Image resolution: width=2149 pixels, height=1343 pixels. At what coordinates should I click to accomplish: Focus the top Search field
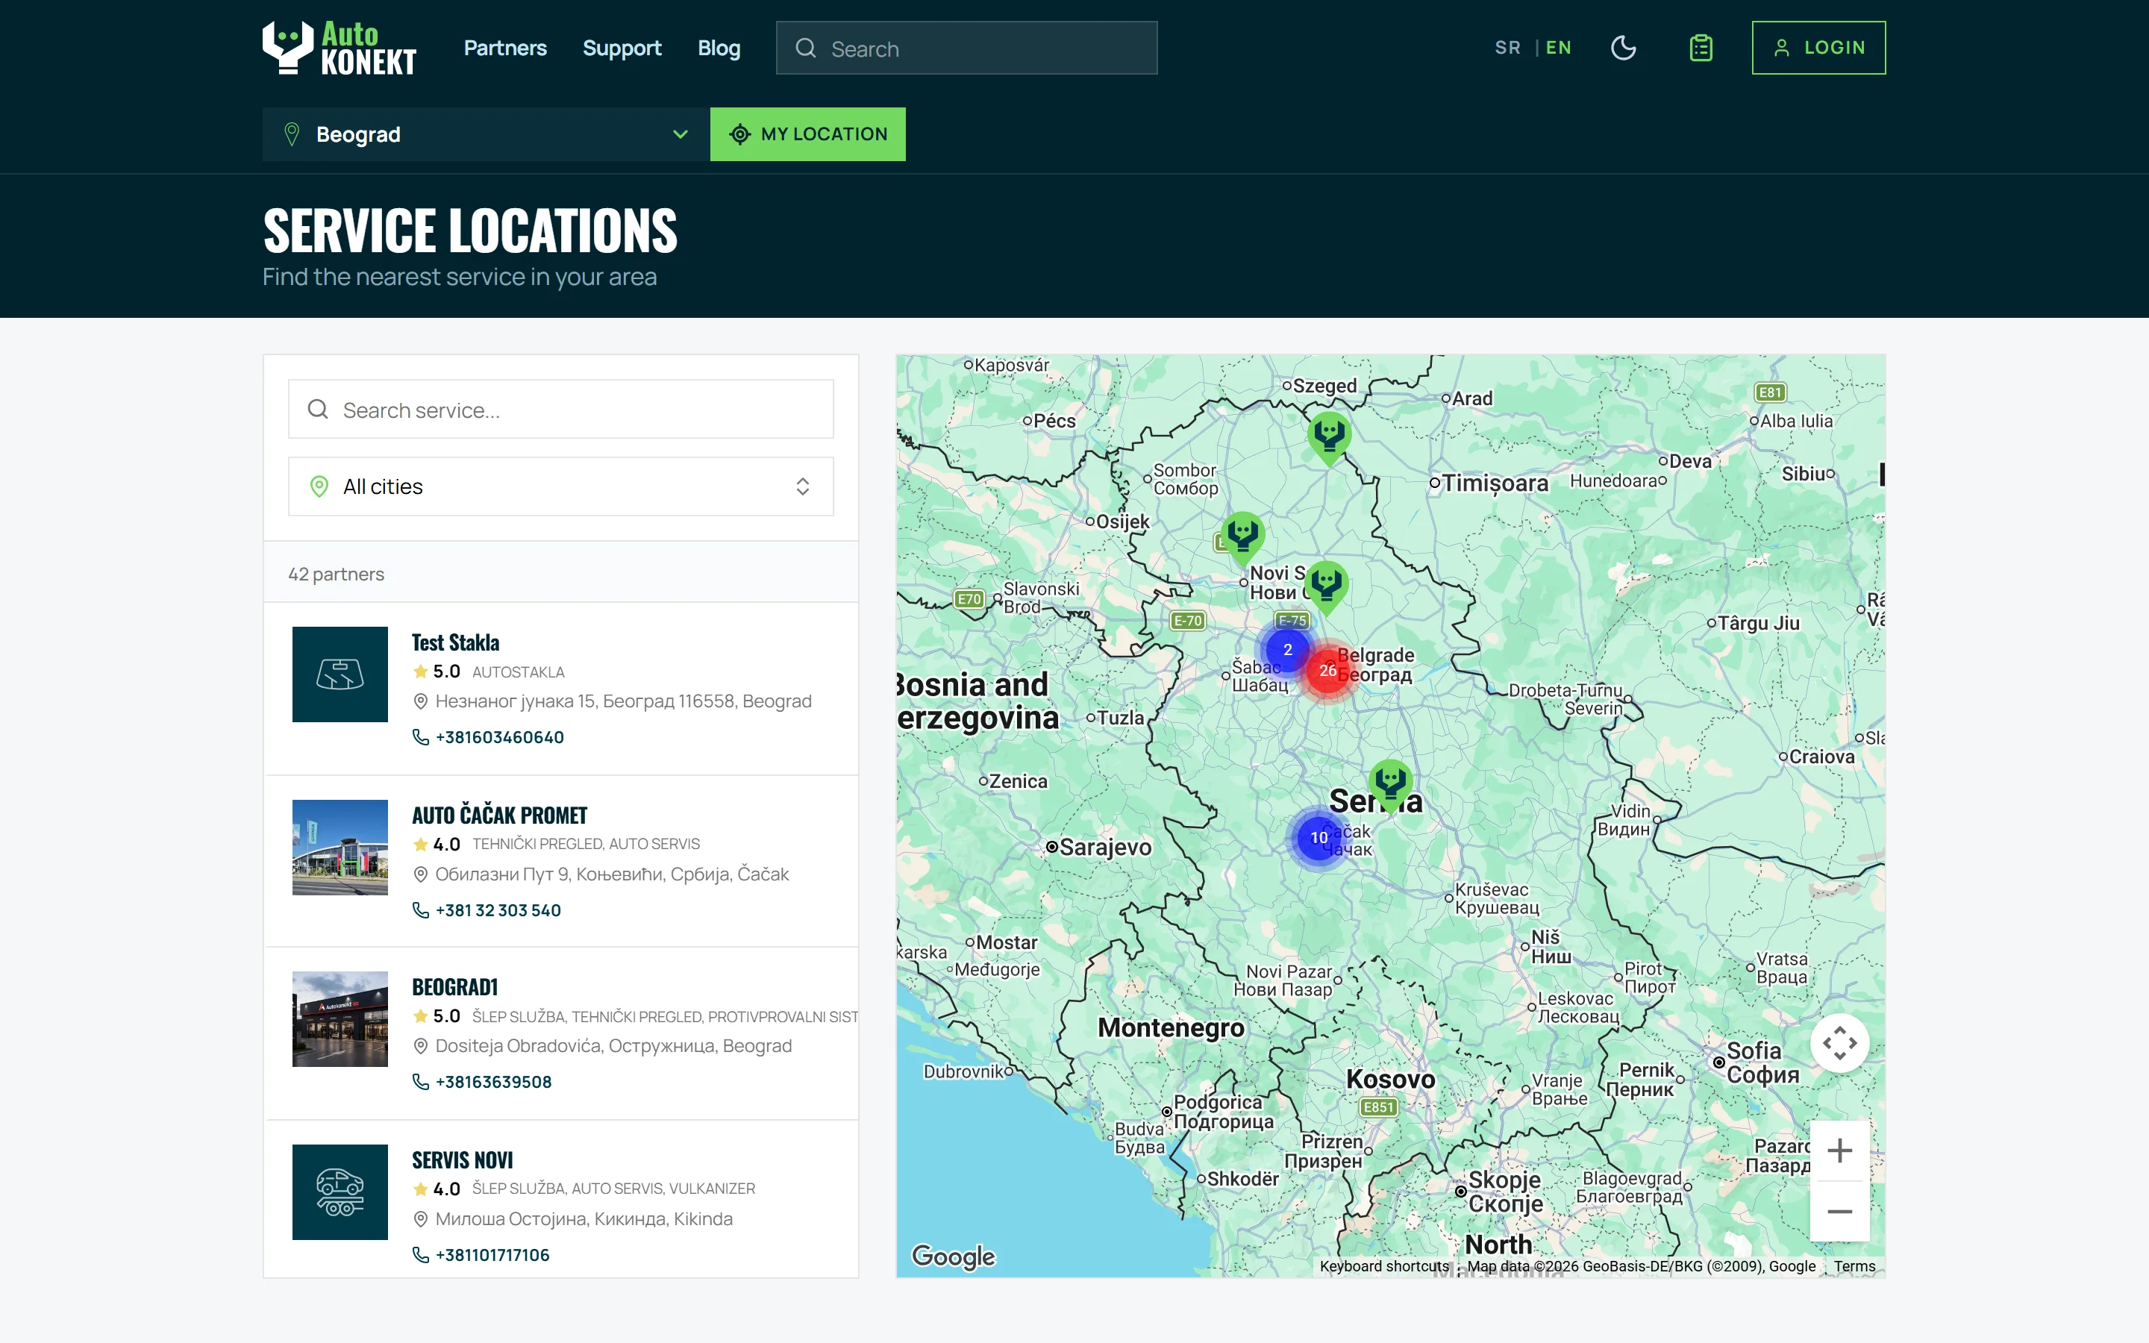(966, 48)
